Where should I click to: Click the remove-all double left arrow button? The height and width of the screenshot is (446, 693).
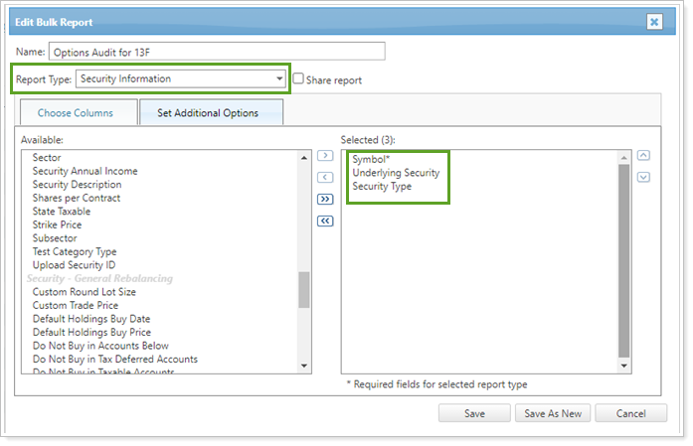pos(325,221)
